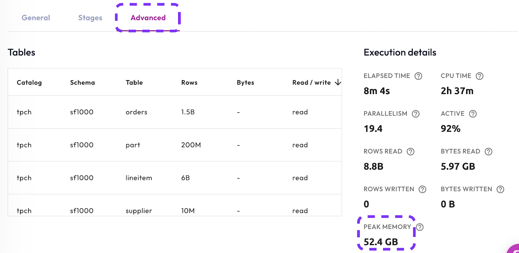Click the Table column header
This screenshot has width=519, height=253.
(x=134, y=82)
